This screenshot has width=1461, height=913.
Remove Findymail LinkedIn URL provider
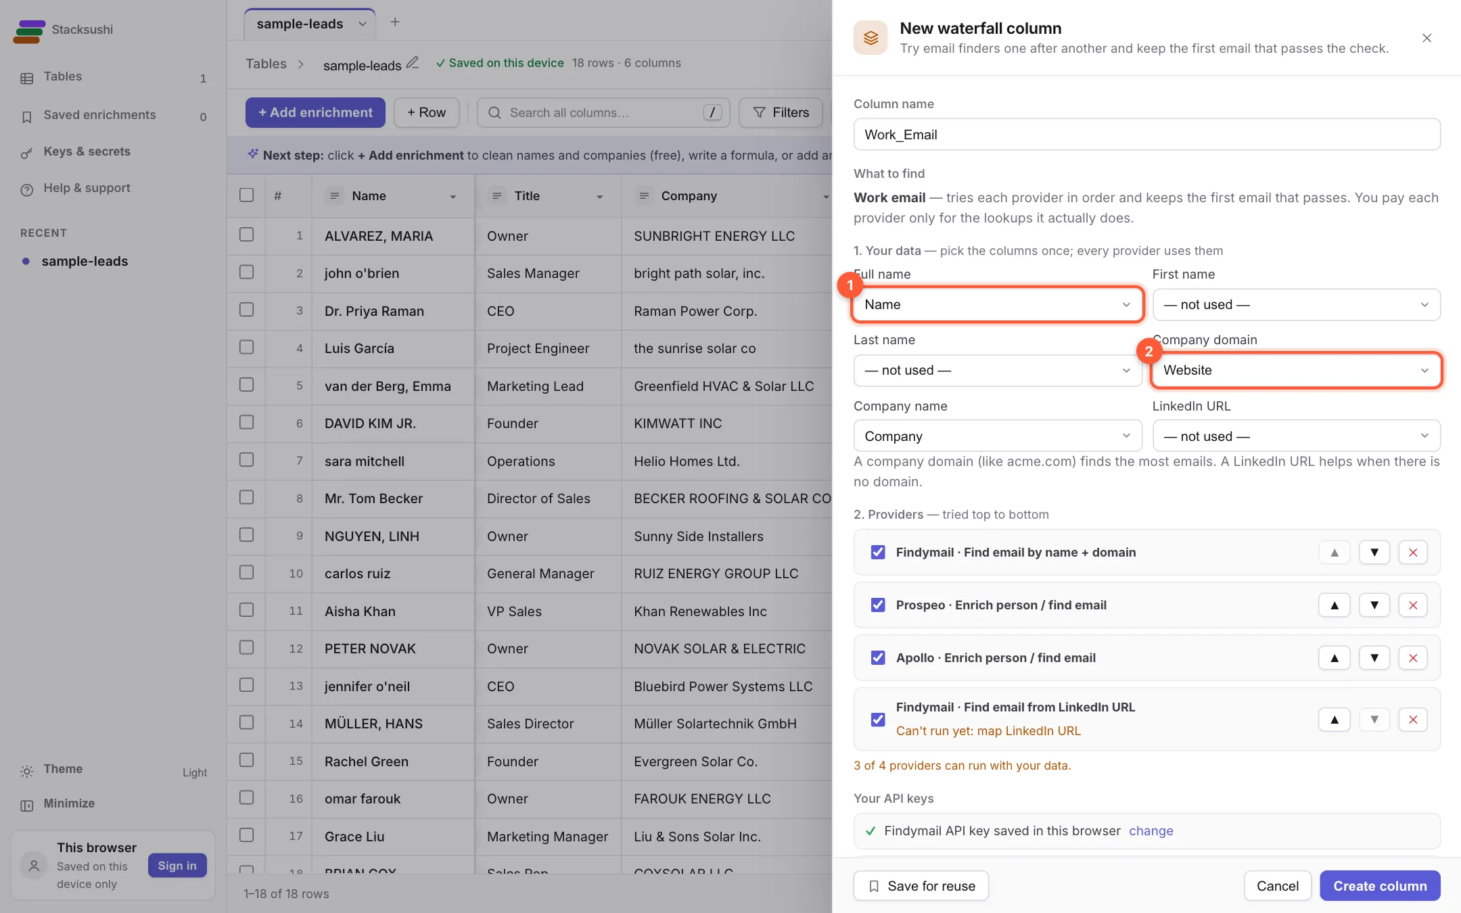(x=1412, y=720)
